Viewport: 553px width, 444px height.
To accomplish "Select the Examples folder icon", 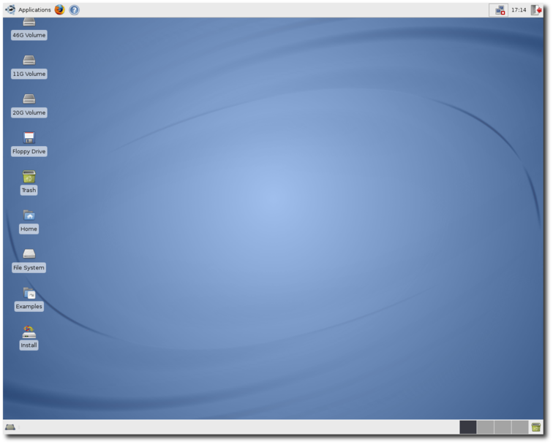I will (x=29, y=293).
